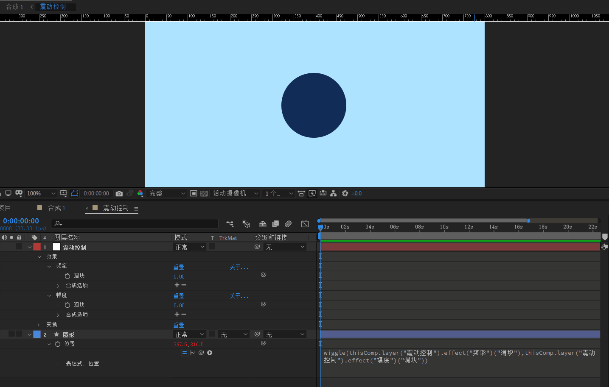This screenshot has width=609, height=387.
Task: Take a snapshot with the camera icon
Action: [x=119, y=194]
